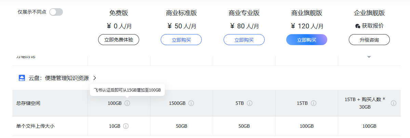Click info icon beside 5TB storage

point(250,103)
